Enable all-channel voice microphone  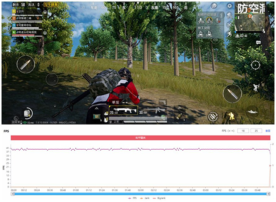(201, 21)
